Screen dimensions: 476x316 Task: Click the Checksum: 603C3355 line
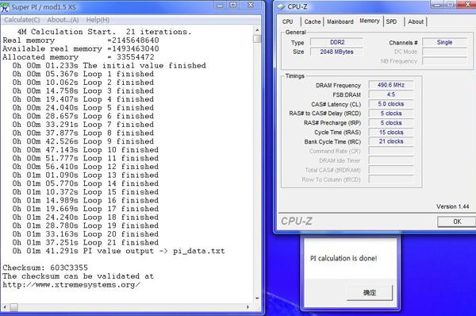(x=45, y=268)
